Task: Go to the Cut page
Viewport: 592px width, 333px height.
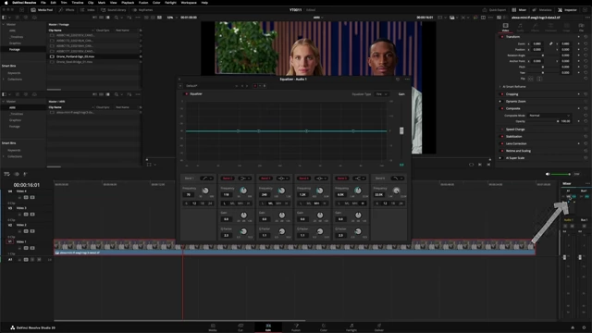Action: (240, 327)
